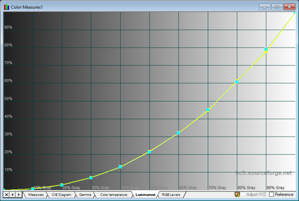The width and height of the screenshot is (299, 201).
Task: Click the cyan data point at 50% Gray
Action: point(149,152)
